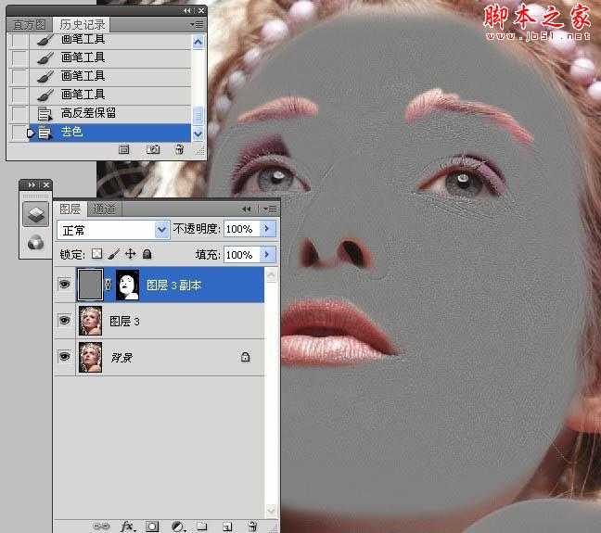Open the History panel options menu
Image resolution: width=601 pixels, height=533 pixels.
pyautogui.click(x=197, y=24)
